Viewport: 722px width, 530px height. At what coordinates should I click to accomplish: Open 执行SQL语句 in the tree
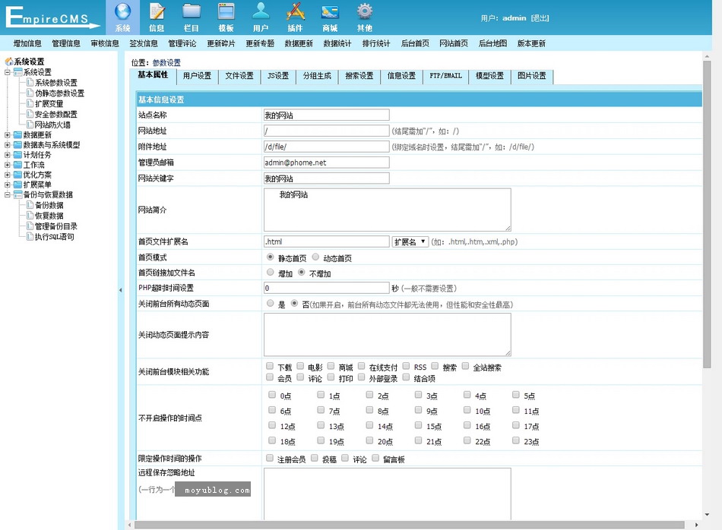pos(55,236)
